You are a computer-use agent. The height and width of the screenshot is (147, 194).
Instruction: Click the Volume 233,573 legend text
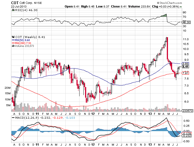point(24,46)
